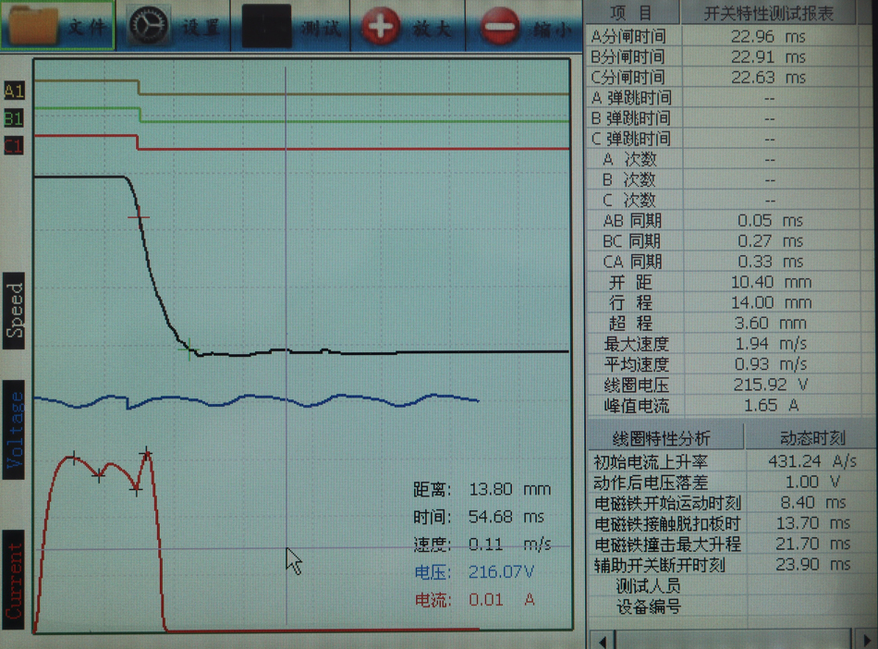Select the B 弹跳时间 row

723,118
